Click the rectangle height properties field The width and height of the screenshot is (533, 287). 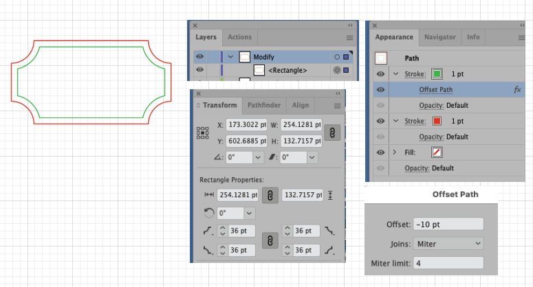pyautogui.click(x=303, y=195)
